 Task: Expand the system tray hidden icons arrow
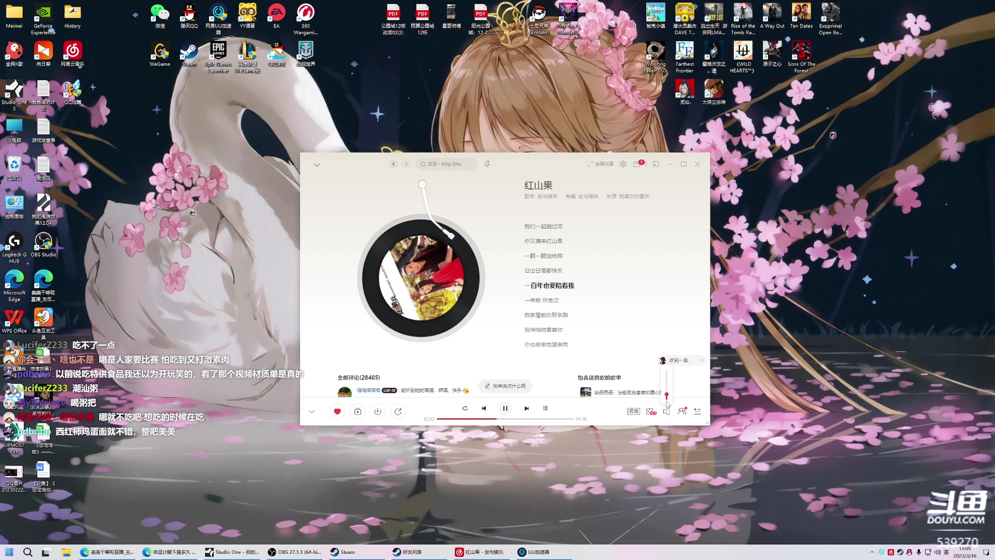(x=872, y=552)
